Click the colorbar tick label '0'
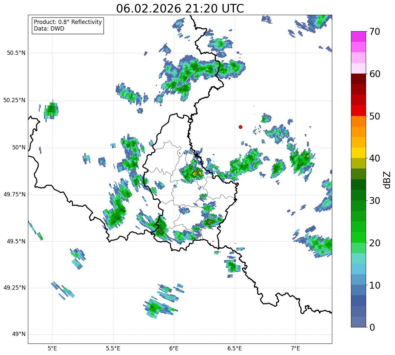395x355 pixels. tap(372, 327)
